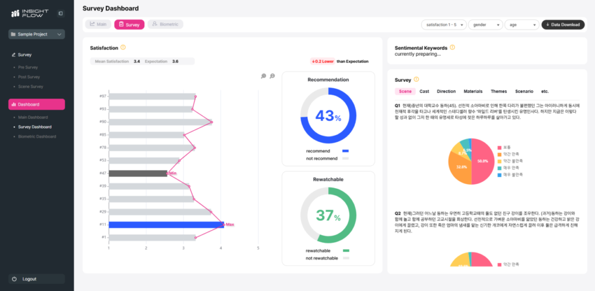The height and width of the screenshot is (291, 595).
Task: Expand the Sample Project dropdown
Action: (37, 34)
